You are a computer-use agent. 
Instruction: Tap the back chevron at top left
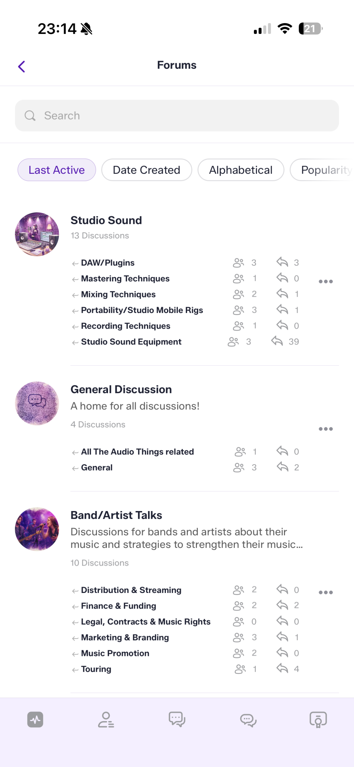tap(21, 66)
